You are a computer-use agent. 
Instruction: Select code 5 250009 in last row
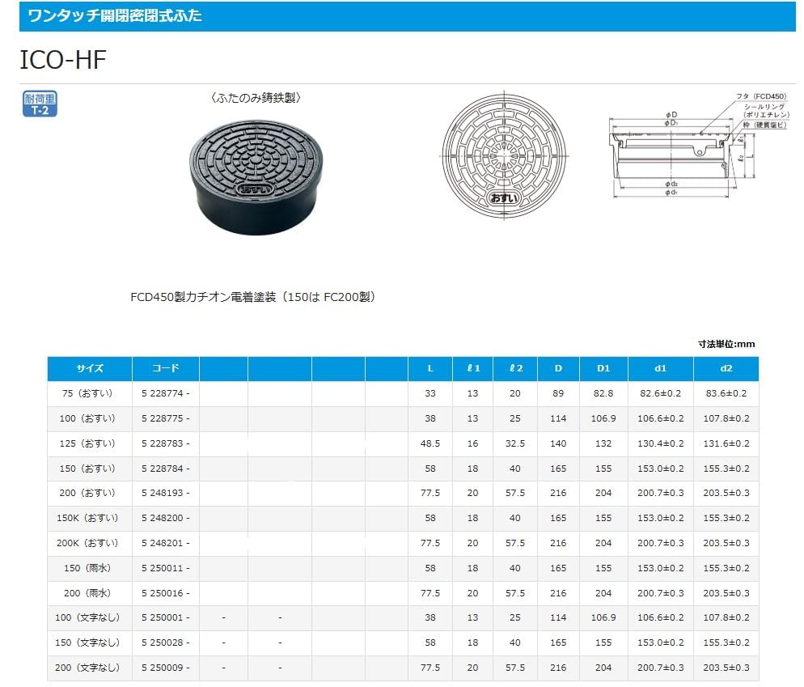[x=166, y=668]
